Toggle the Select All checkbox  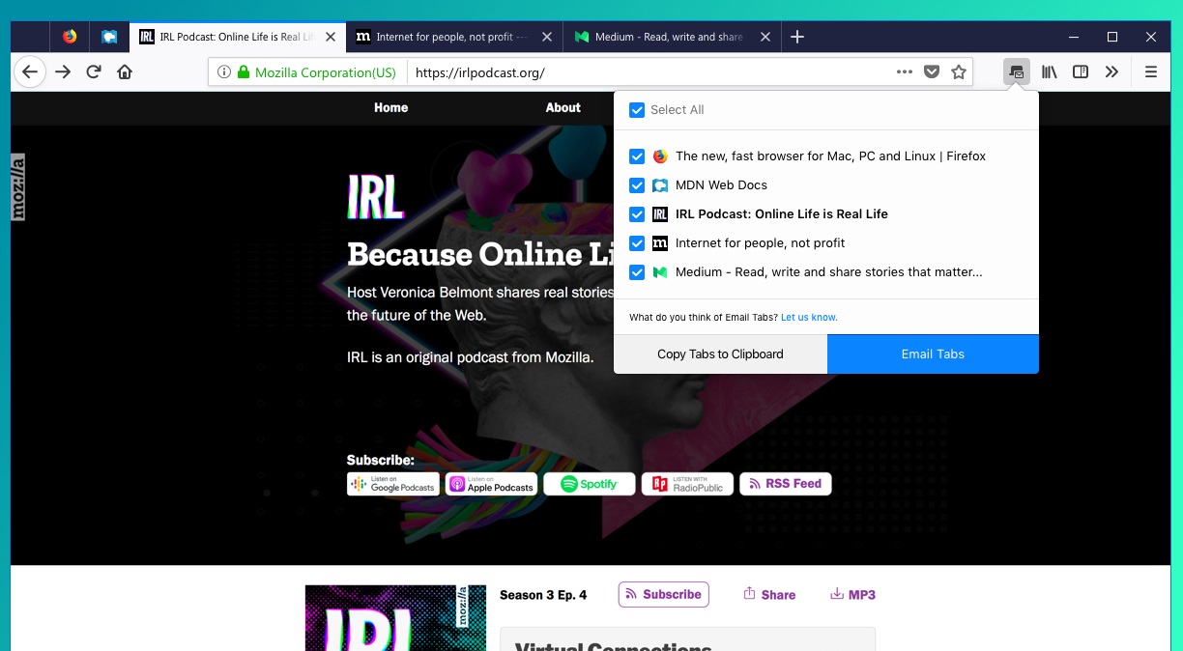click(637, 110)
